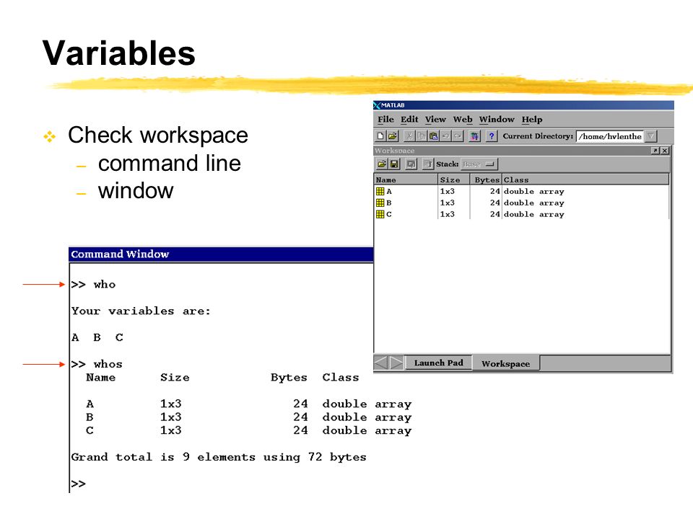Launch Simulink via the colorful toolbar icon
Viewport: 693px width, 519px height.
[474, 136]
